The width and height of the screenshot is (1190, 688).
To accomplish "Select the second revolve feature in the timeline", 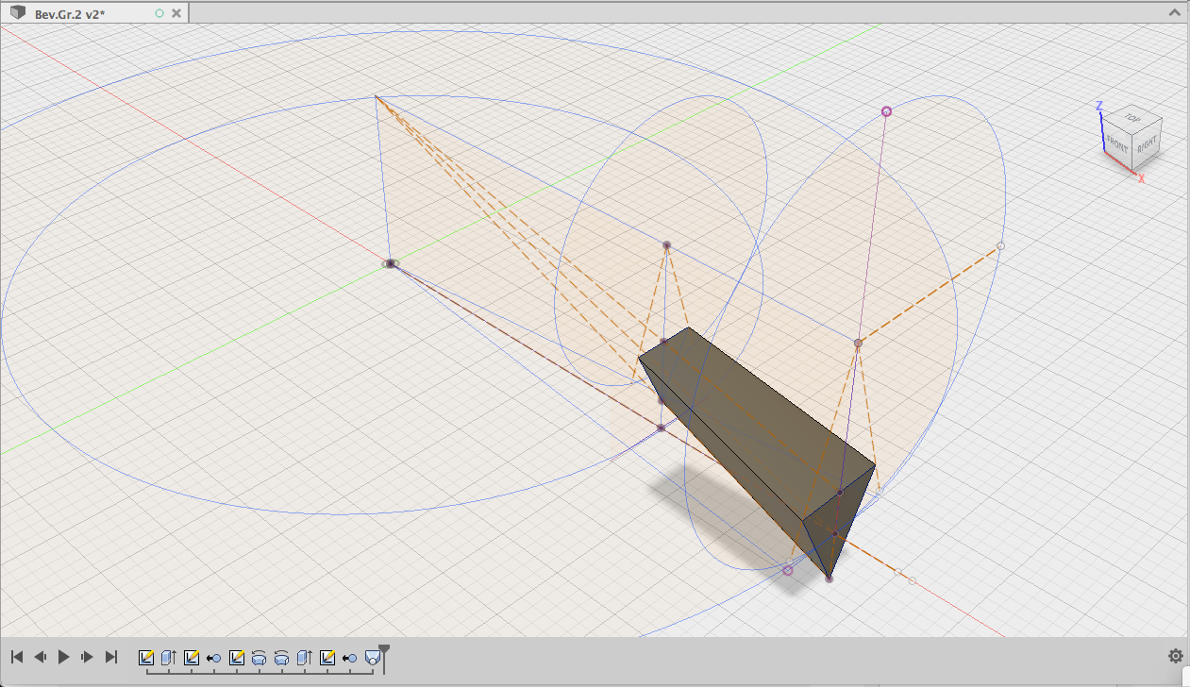I will [x=281, y=658].
